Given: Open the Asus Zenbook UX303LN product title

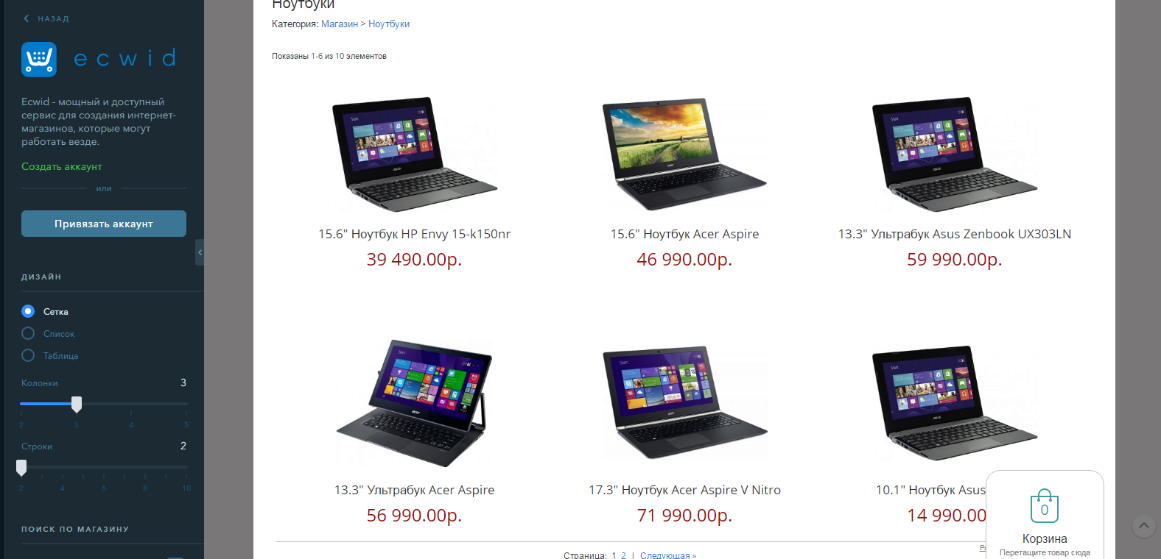Looking at the screenshot, I should pyautogui.click(x=955, y=234).
